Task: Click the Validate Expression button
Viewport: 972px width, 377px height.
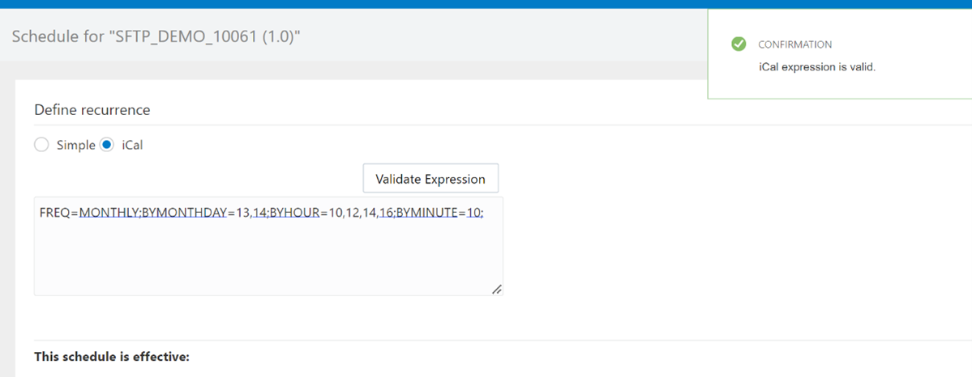Action: tap(430, 179)
